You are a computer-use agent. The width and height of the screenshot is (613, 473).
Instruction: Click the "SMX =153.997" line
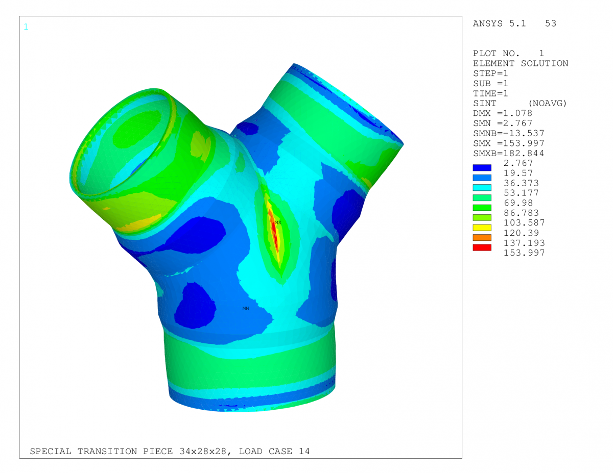tap(509, 143)
